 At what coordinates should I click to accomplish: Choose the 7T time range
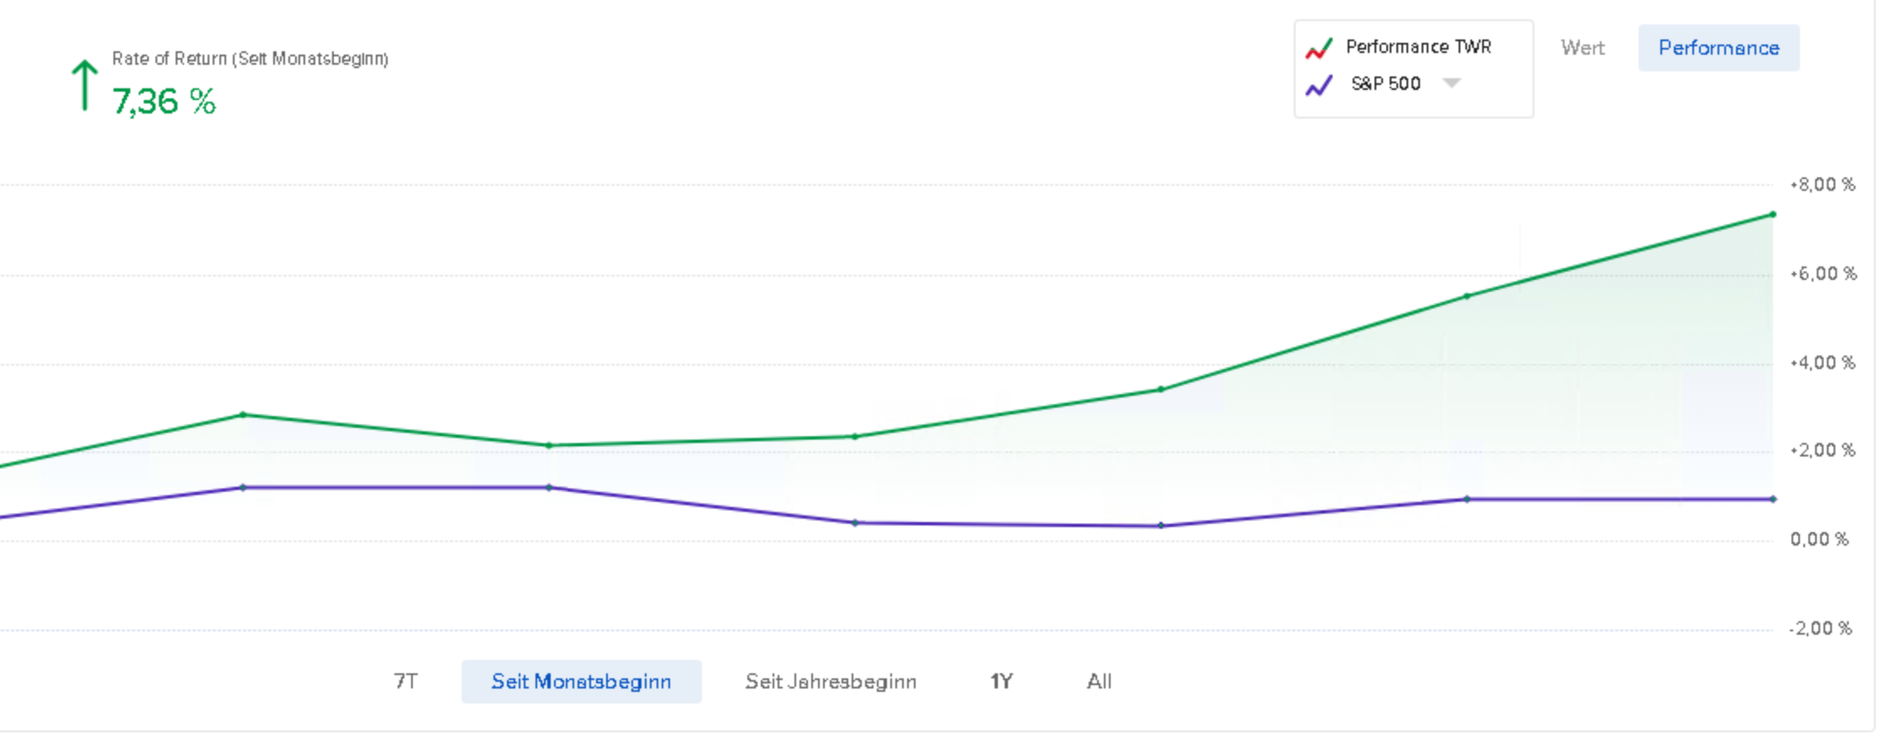406,681
